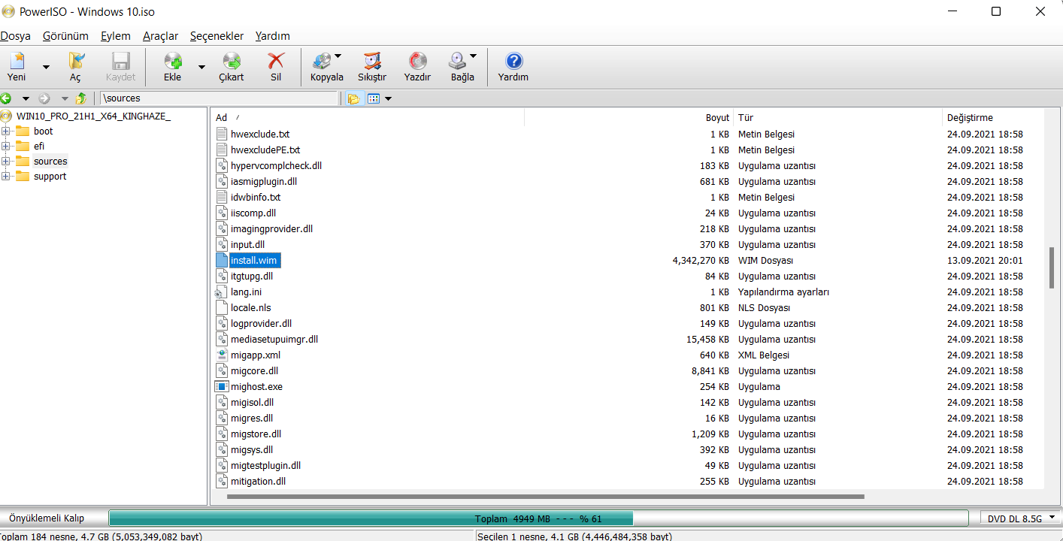Click the Sıkıştır (Compress) toolbar icon

click(372, 62)
